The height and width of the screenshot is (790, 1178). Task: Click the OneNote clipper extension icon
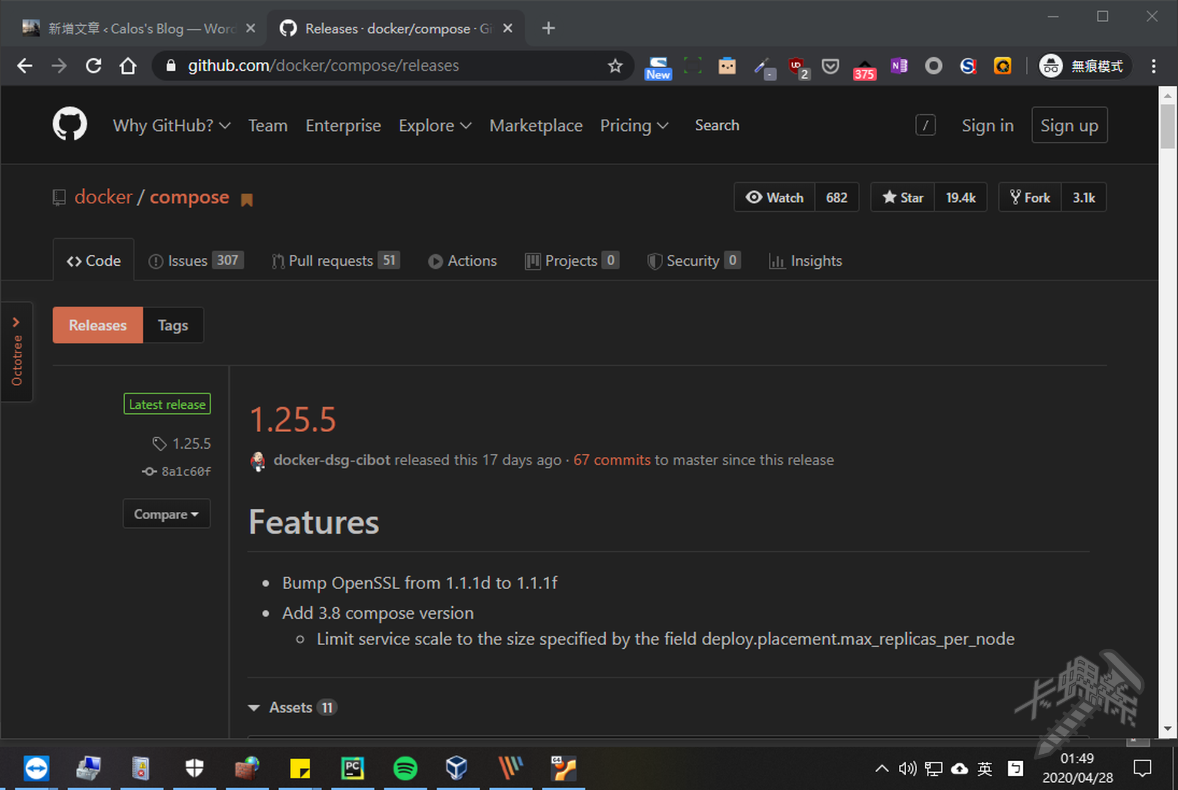[899, 66]
